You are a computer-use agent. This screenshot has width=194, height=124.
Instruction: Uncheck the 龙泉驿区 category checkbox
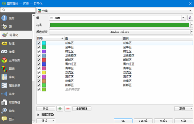(39, 56)
